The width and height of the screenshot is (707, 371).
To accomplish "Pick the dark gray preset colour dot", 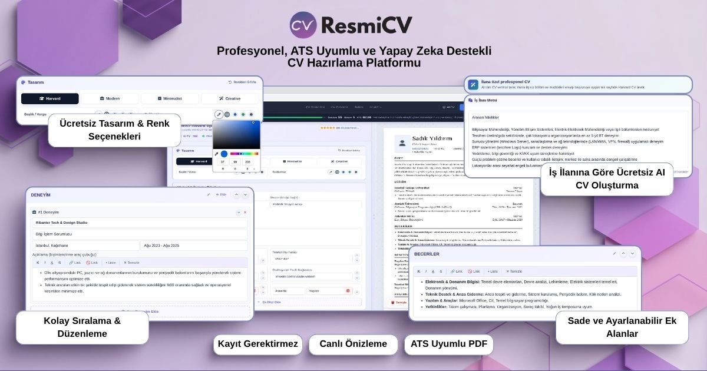I will pos(252,114).
